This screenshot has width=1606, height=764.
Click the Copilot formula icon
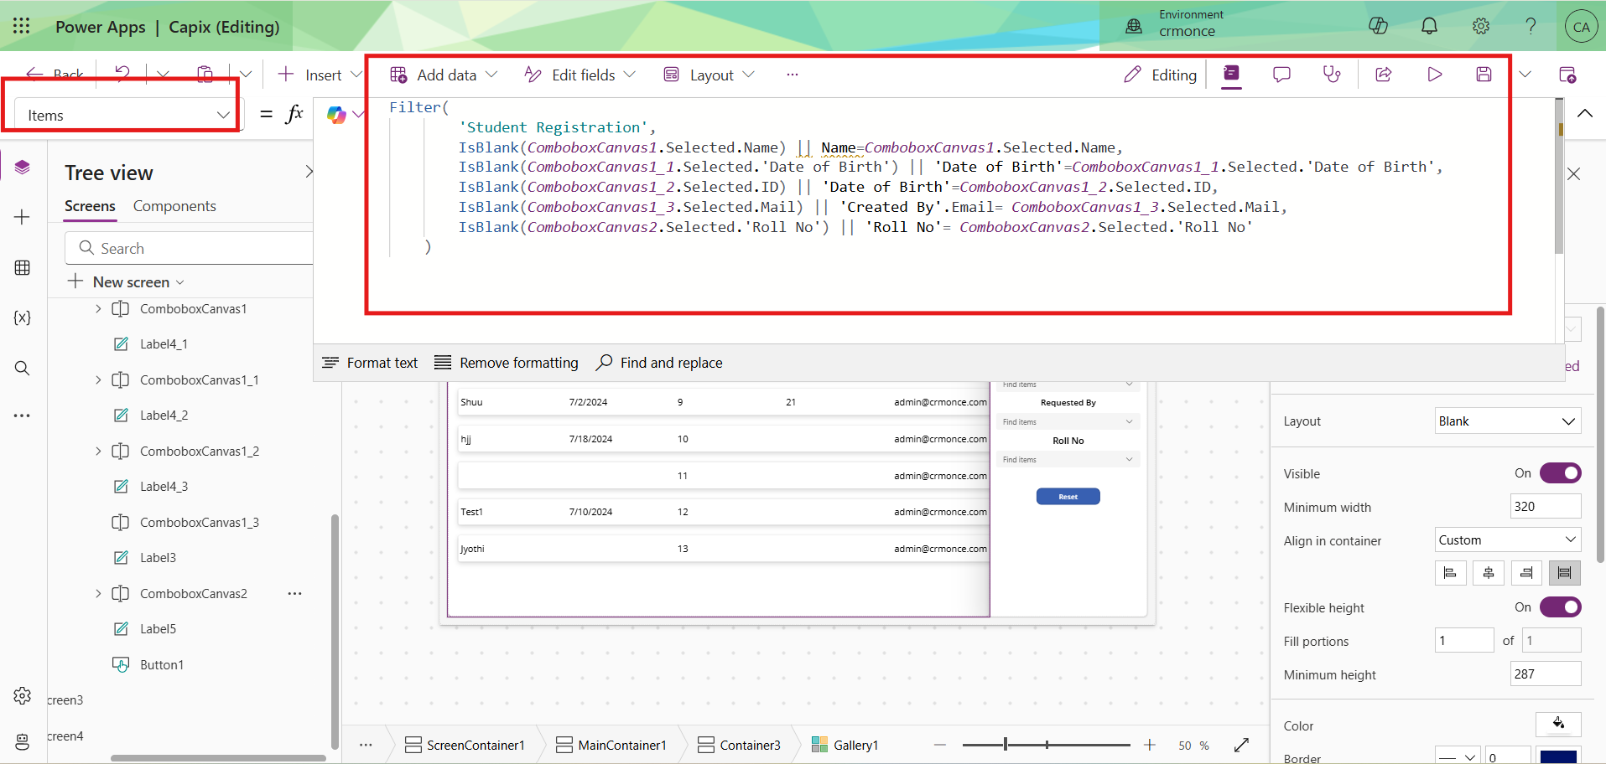336,115
